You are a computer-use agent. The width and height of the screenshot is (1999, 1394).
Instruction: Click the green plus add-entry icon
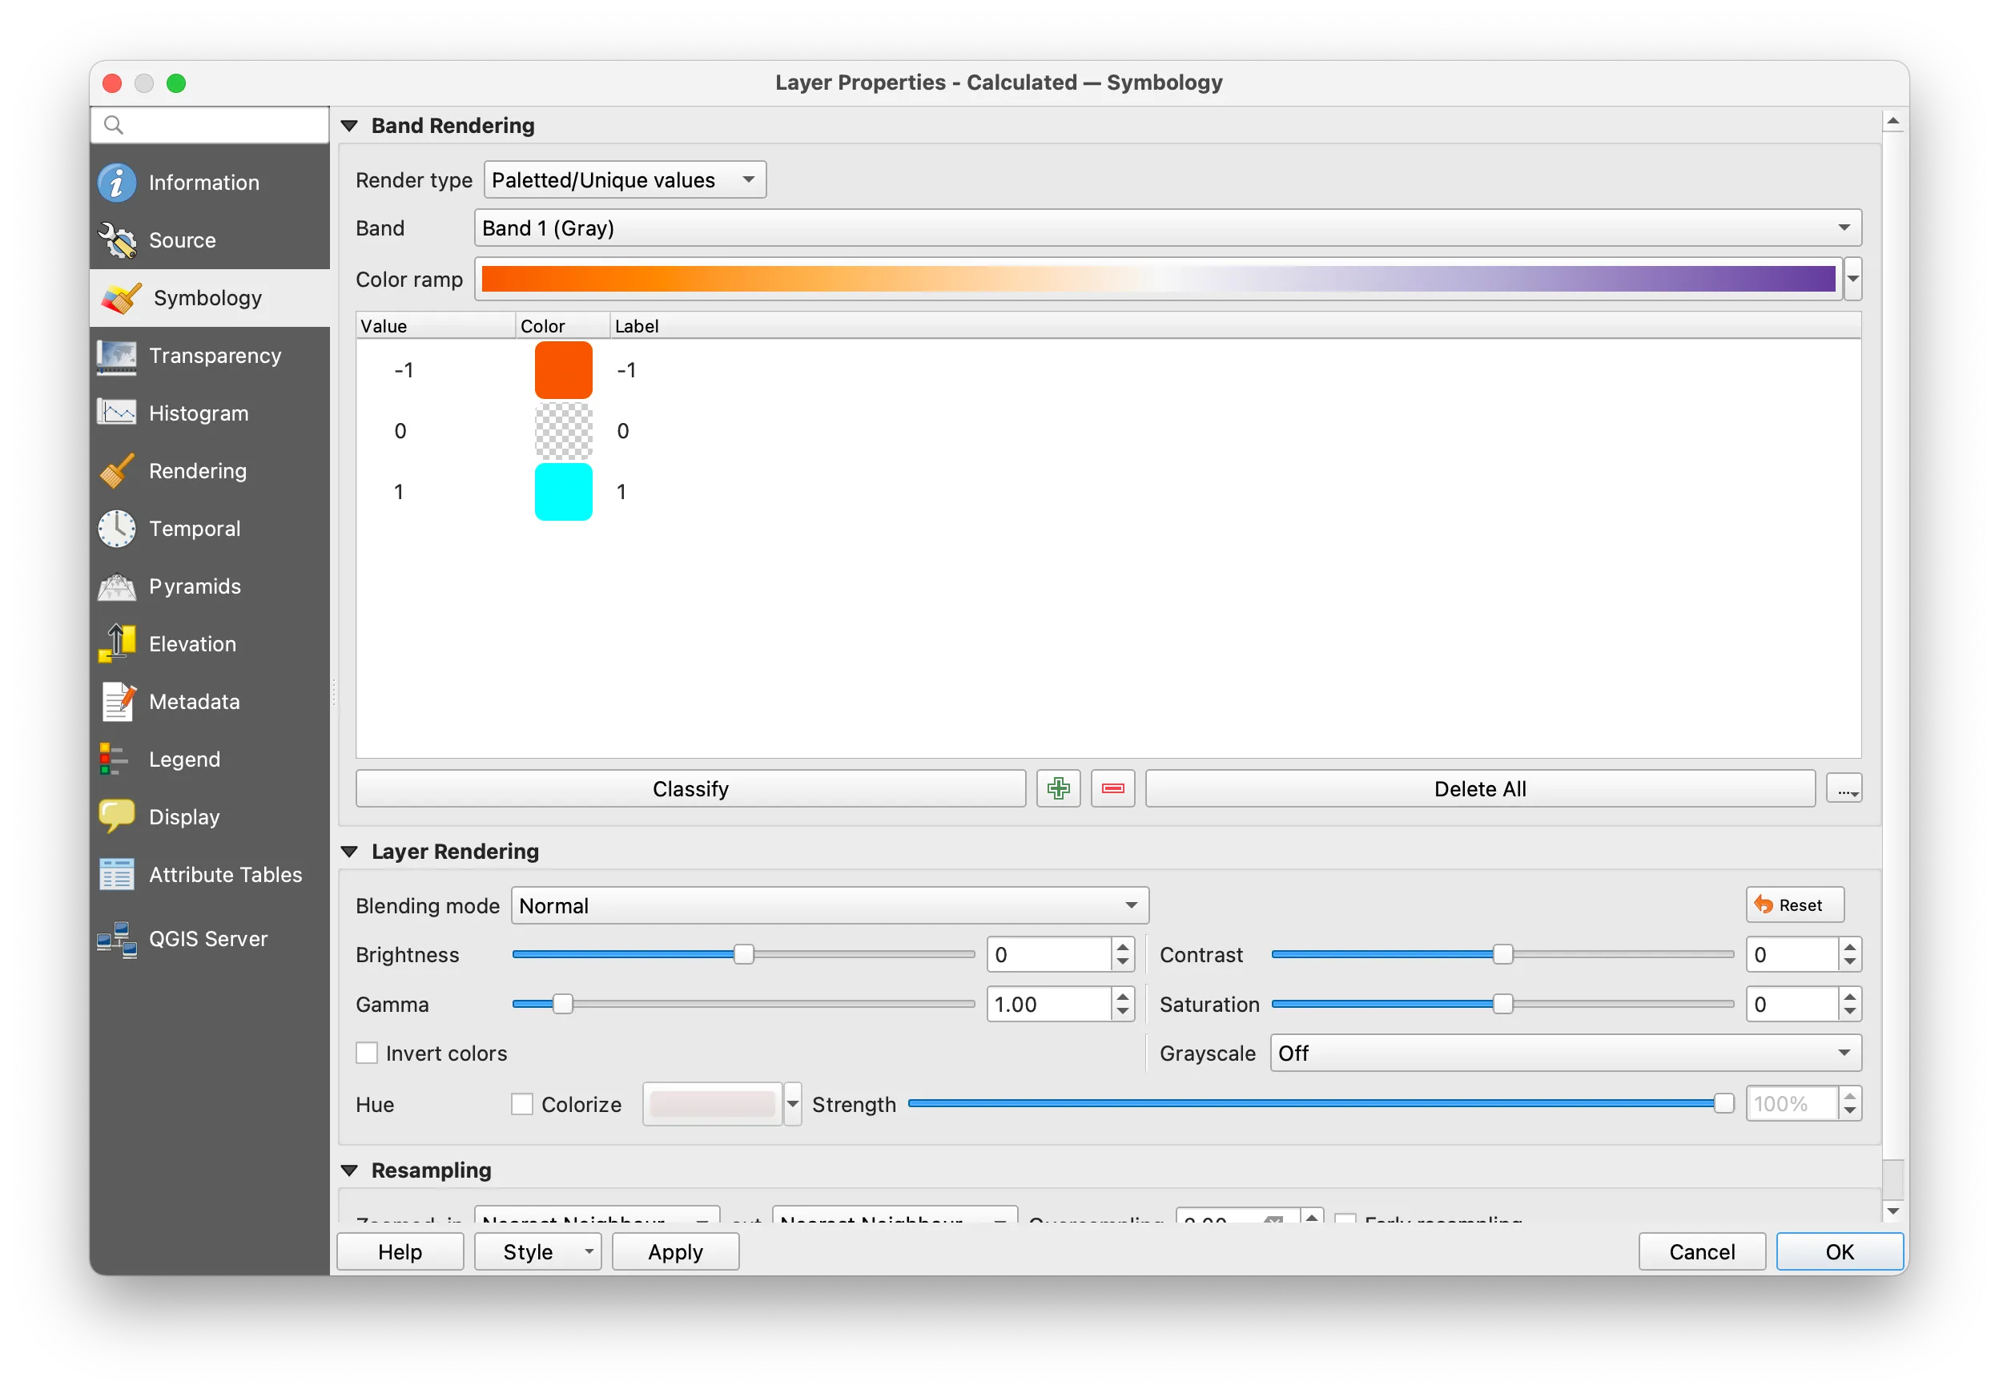[x=1058, y=789]
